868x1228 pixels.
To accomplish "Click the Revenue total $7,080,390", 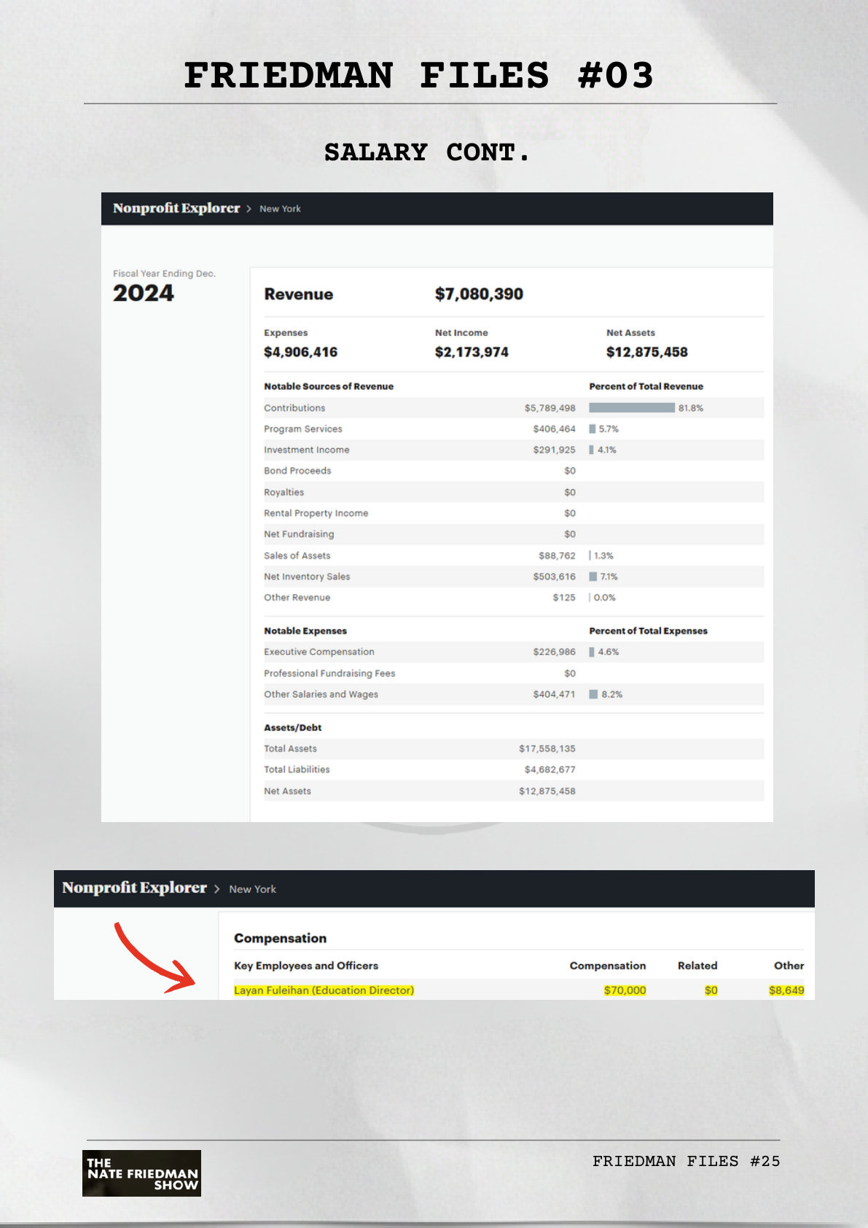I will click(x=479, y=294).
